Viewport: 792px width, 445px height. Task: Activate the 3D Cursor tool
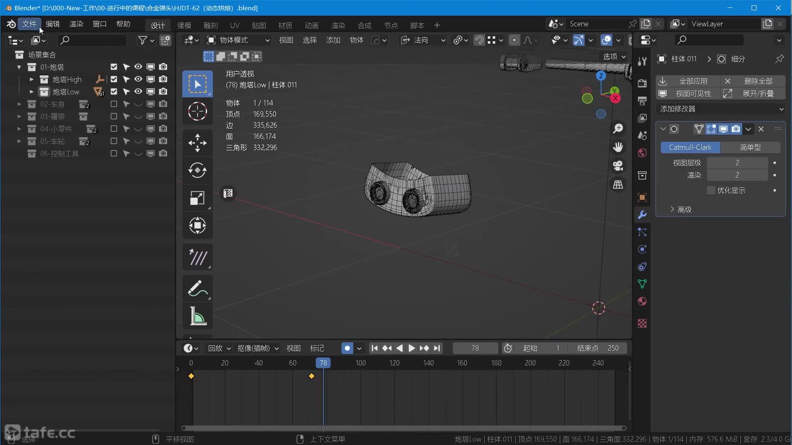coord(197,111)
